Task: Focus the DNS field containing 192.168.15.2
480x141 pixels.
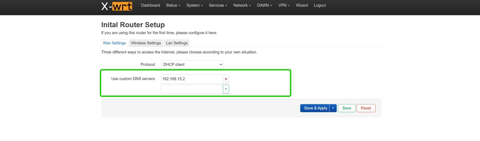Action: [192, 79]
